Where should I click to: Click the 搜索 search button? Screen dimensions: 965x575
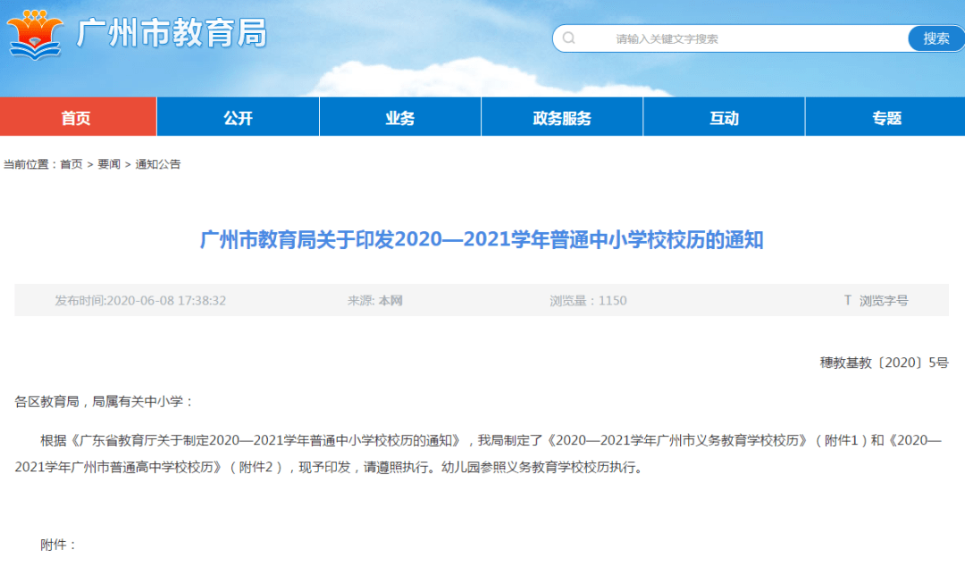pos(936,38)
